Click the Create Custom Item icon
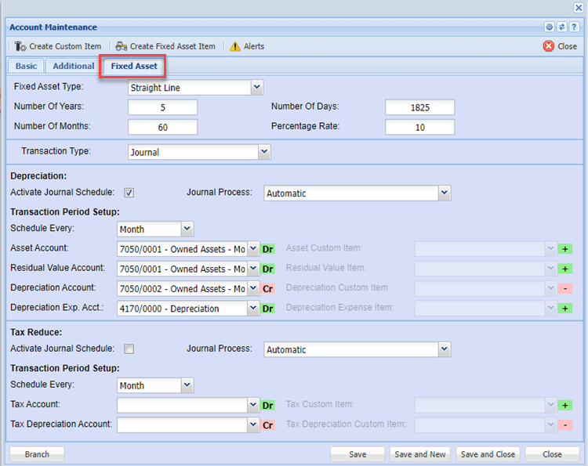588x466 pixels. coord(20,46)
